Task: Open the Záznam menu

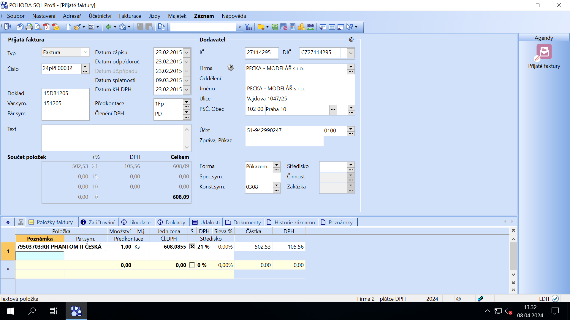Action: [x=204, y=16]
